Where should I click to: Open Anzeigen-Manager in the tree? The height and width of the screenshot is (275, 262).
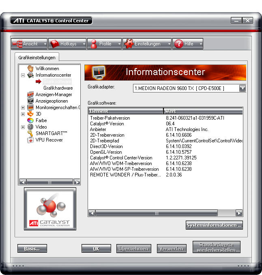point(54,95)
